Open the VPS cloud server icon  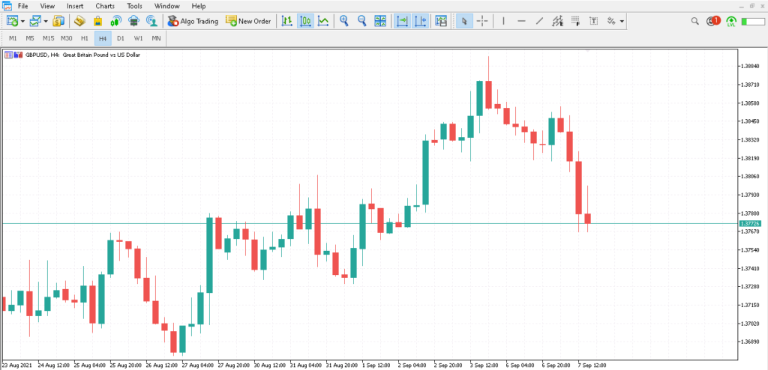133,21
